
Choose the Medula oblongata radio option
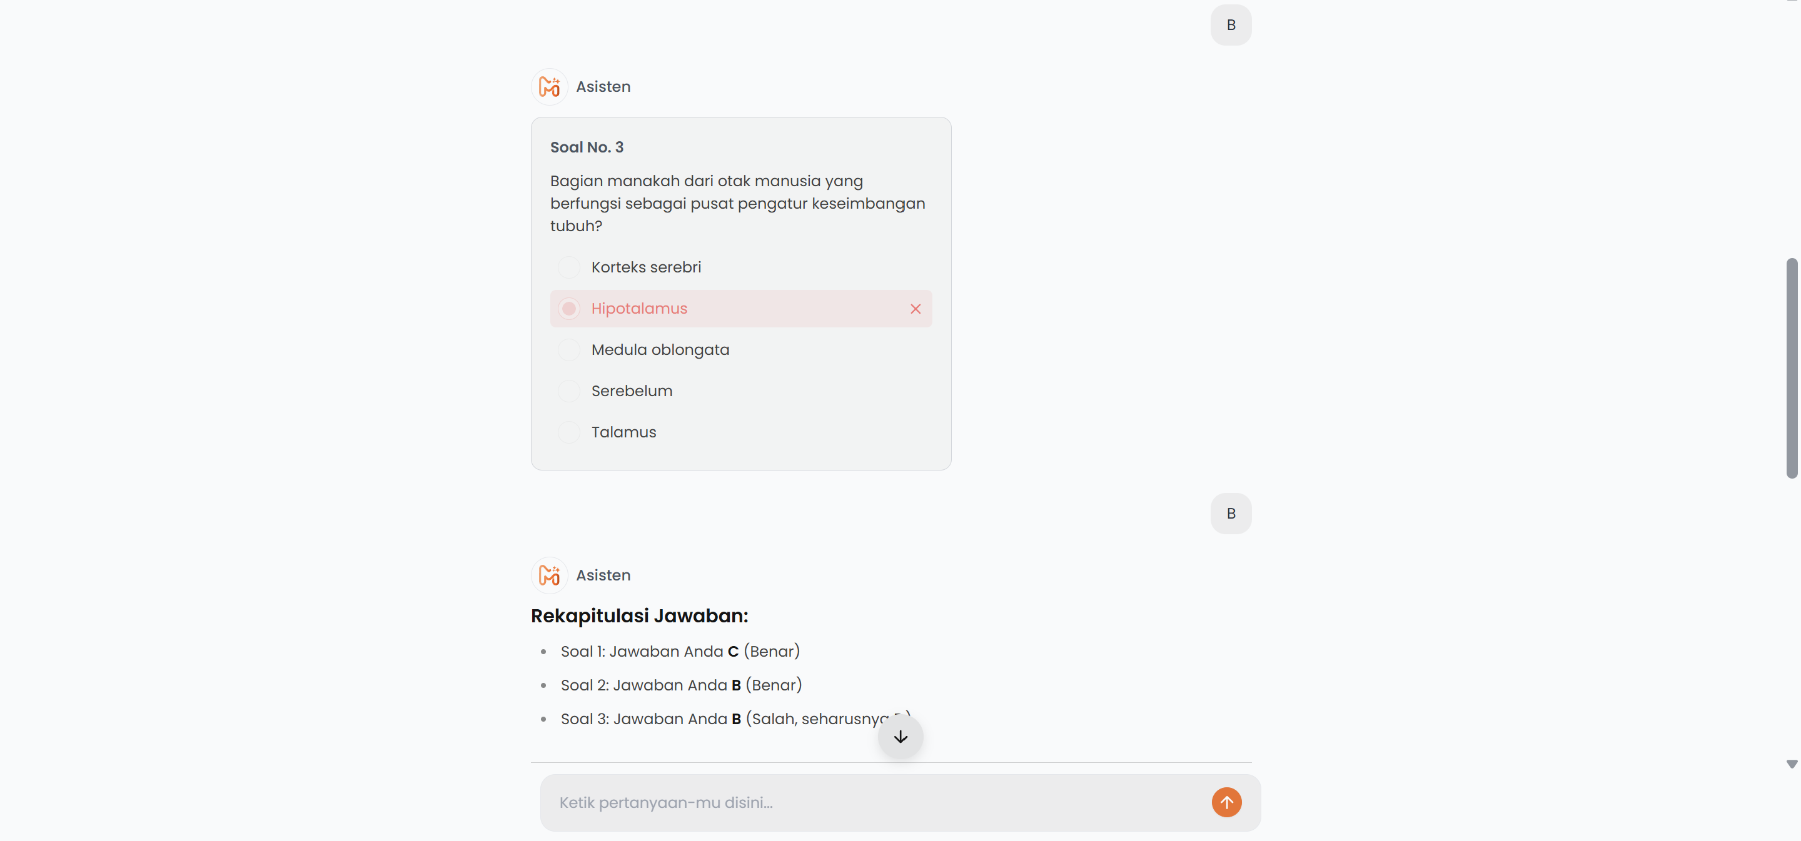569,350
